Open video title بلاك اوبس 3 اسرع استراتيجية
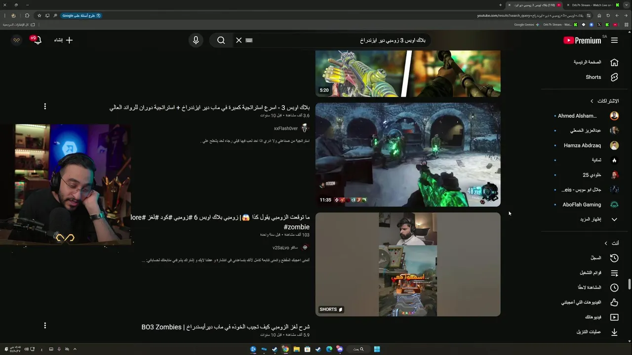The image size is (632, 355). pos(209,107)
